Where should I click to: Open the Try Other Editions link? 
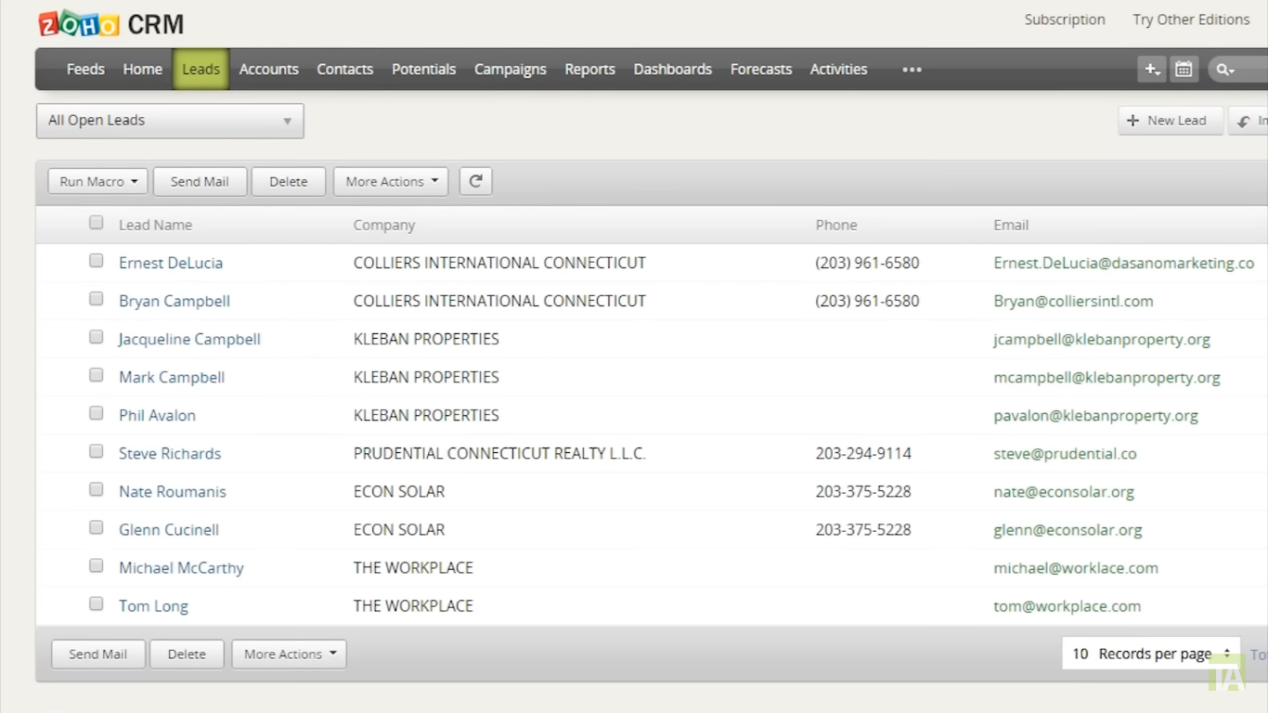click(x=1191, y=19)
